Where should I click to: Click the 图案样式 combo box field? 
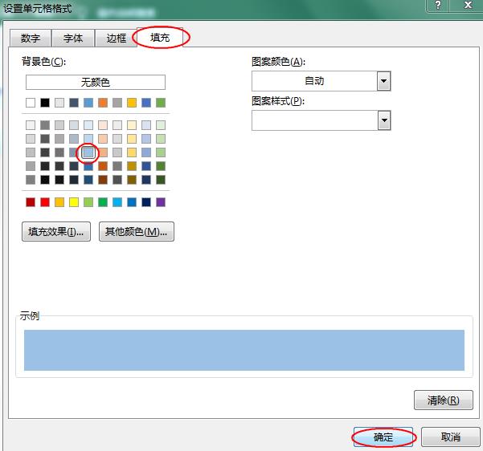(x=314, y=120)
